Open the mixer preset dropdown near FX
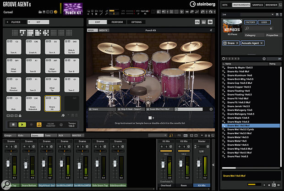Screen dimensions: 284x191 pyautogui.click(x=158, y=136)
